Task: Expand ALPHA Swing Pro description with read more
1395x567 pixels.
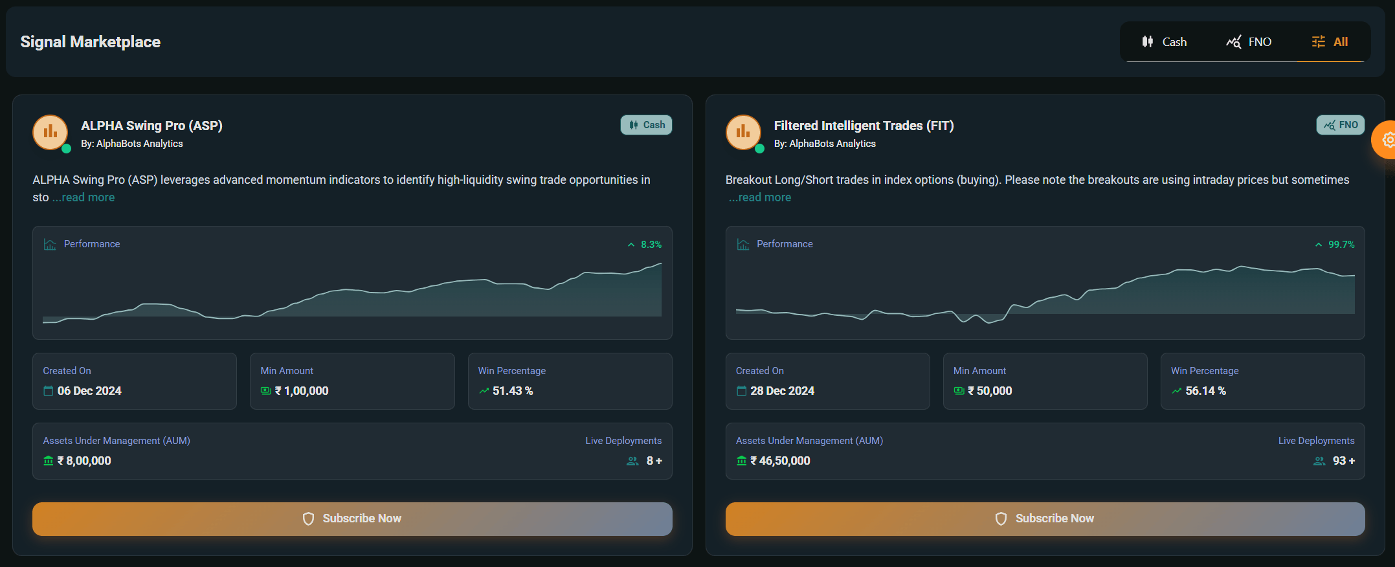Action: (84, 197)
